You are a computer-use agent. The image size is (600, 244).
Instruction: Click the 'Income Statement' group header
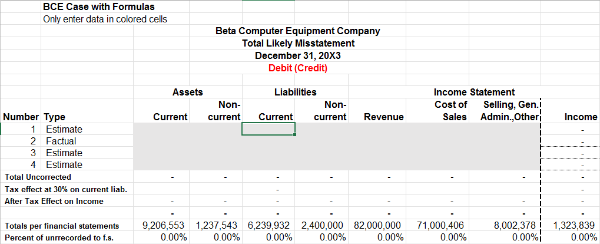(474, 92)
